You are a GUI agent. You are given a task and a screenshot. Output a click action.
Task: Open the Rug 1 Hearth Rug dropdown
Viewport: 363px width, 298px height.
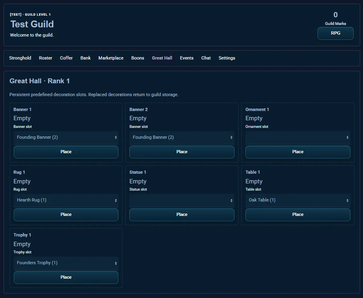(x=66, y=200)
